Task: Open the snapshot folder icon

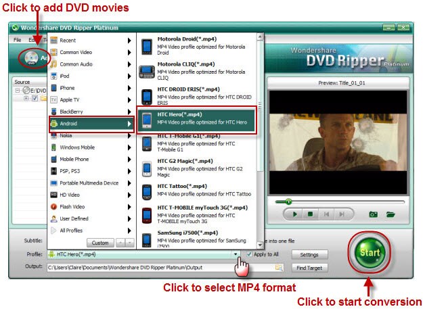Action: point(391,214)
